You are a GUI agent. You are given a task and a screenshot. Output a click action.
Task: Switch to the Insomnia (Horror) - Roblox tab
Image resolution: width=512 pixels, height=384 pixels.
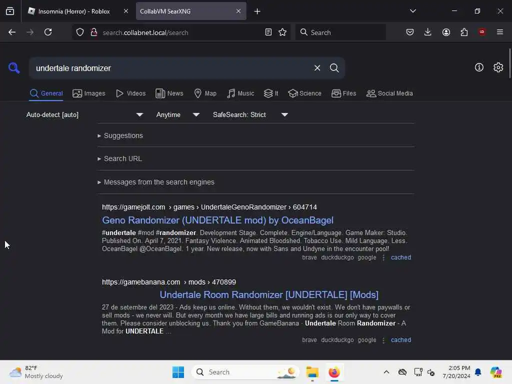tap(74, 11)
